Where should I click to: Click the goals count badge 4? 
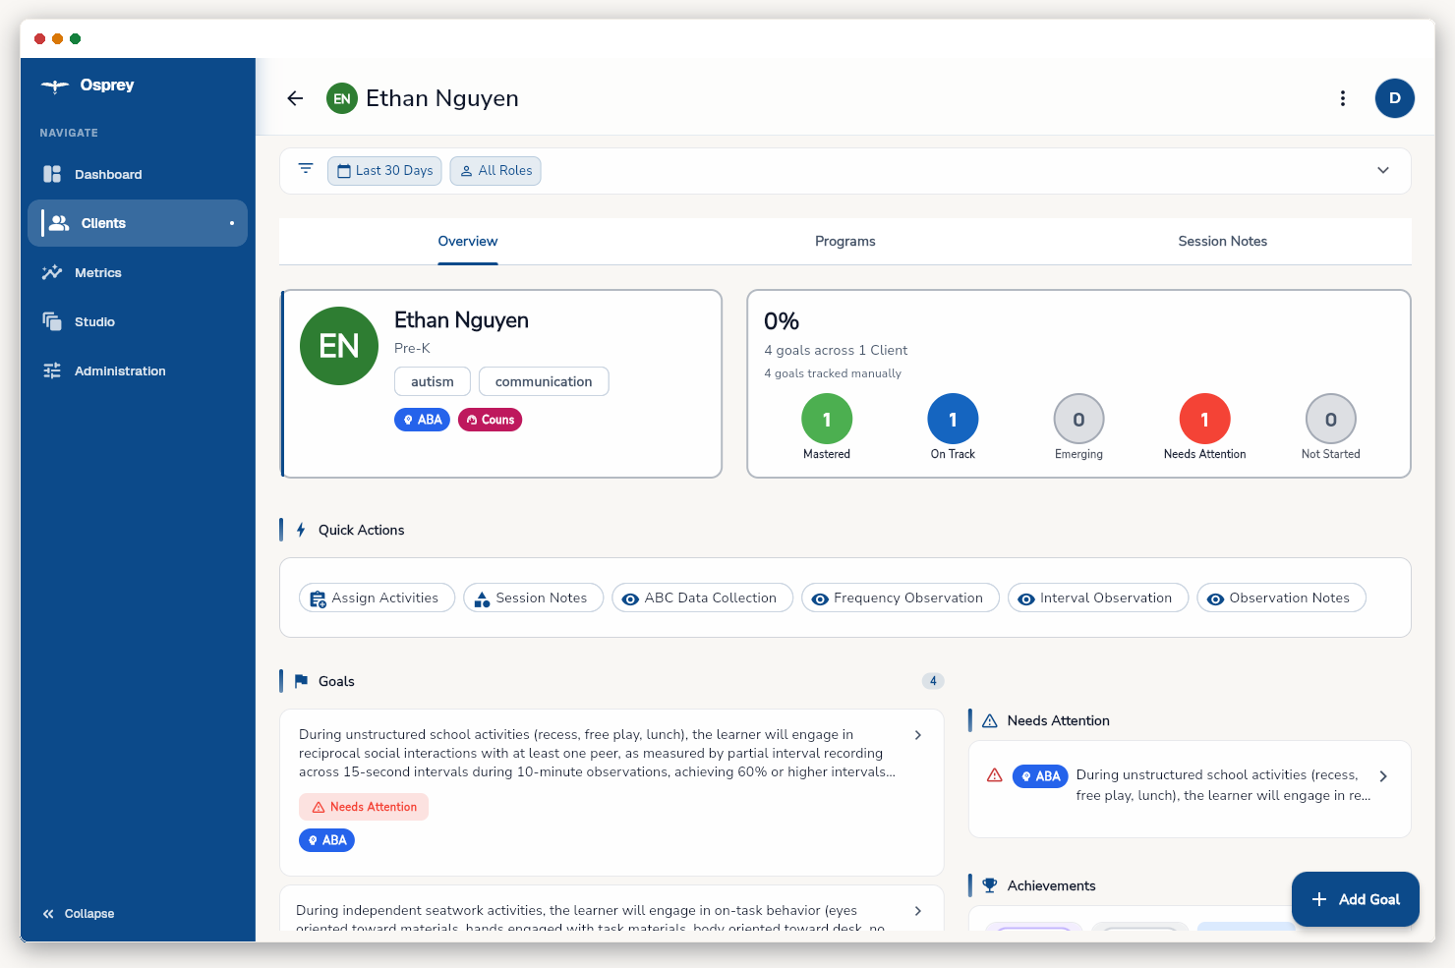(933, 681)
